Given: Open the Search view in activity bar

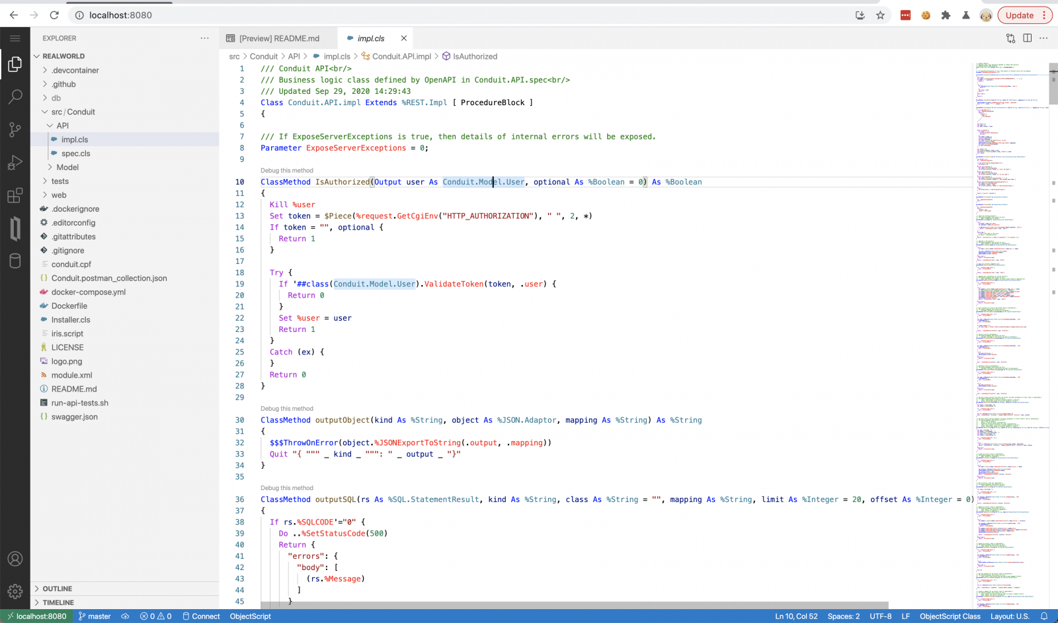Looking at the screenshot, I should 15,97.
